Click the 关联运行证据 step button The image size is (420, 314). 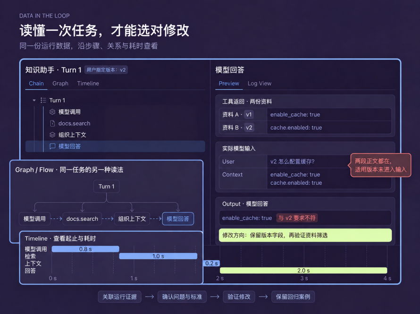pyautogui.click(x=119, y=297)
